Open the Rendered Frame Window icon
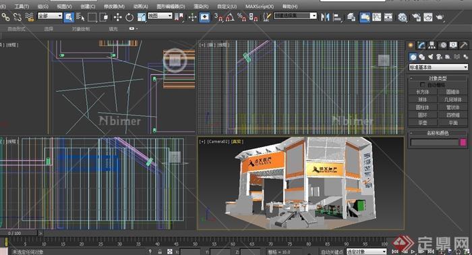The image size is (472, 255). point(427,17)
